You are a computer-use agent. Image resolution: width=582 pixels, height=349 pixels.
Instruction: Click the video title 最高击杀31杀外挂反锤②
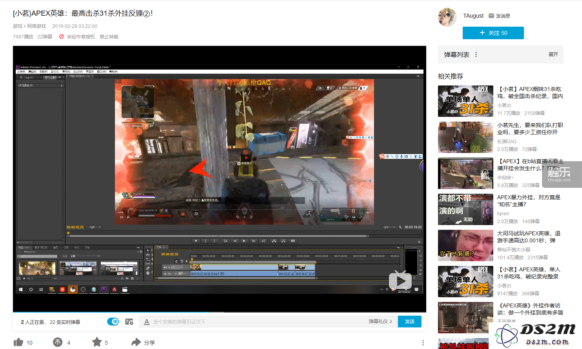[x=83, y=13]
